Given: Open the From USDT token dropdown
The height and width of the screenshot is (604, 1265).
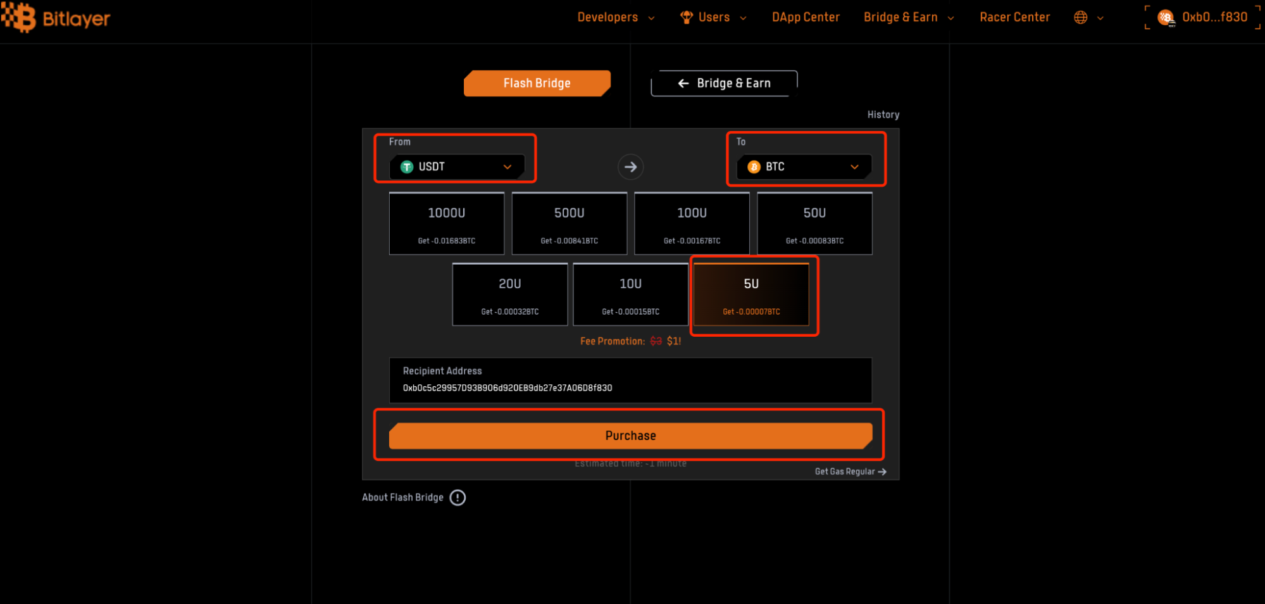Looking at the screenshot, I should click(x=457, y=167).
